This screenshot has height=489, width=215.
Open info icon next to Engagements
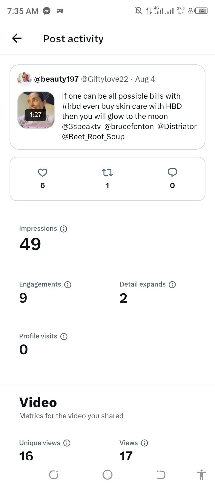(x=68, y=284)
